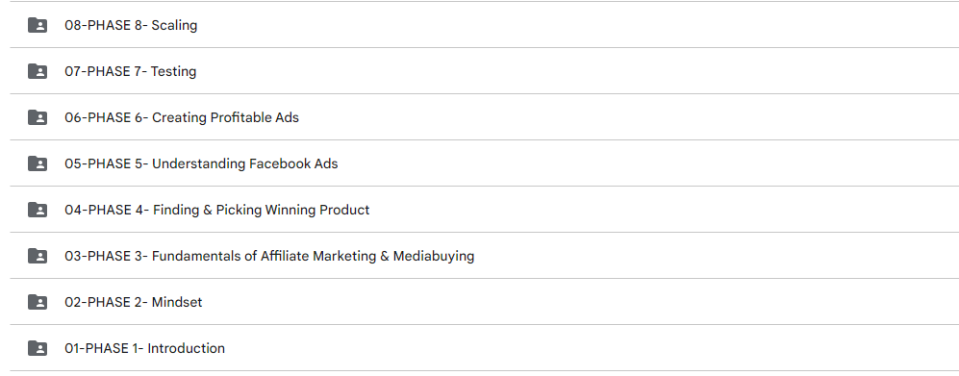Click folder icon for Finding & Picking Winning Product
This screenshot has height=376, width=959.
coord(38,210)
